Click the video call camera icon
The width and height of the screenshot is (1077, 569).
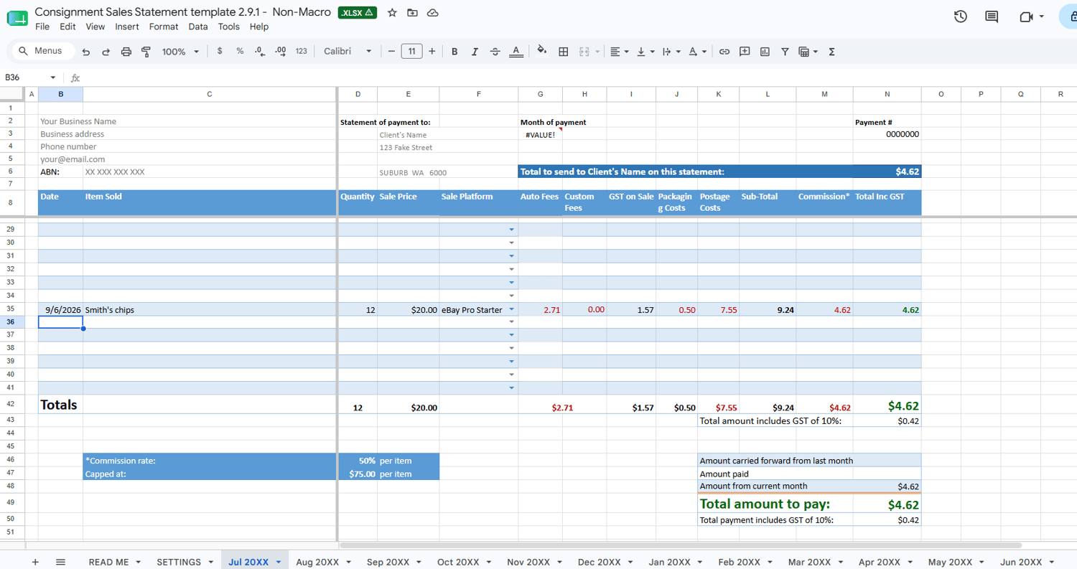[x=1027, y=17]
